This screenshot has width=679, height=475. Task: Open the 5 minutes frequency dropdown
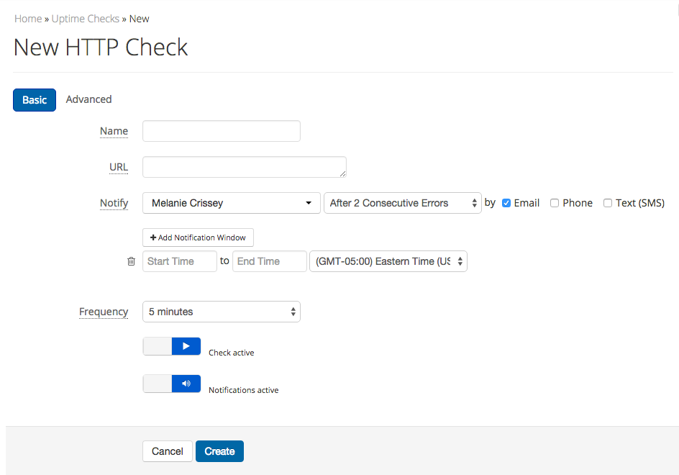pyautogui.click(x=222, y=312)
